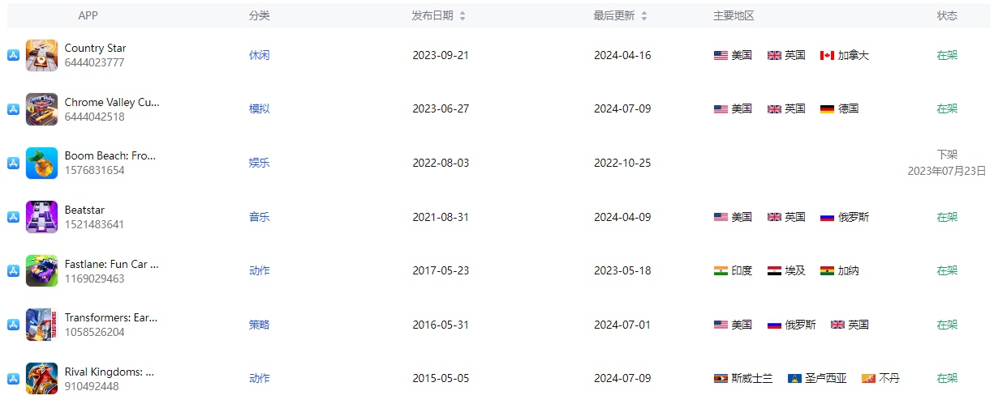Click the 状态 column header

click(x=947, y=15)
